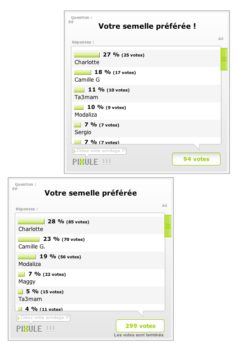This screenshot has width=239, height=344.
Task: Click the 299 votes button
Action: point(140,326)
